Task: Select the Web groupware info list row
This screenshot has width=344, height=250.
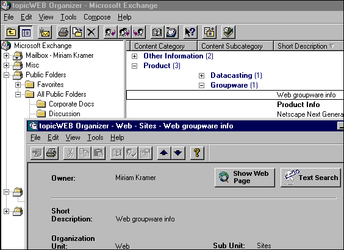Action: [235, 95]
